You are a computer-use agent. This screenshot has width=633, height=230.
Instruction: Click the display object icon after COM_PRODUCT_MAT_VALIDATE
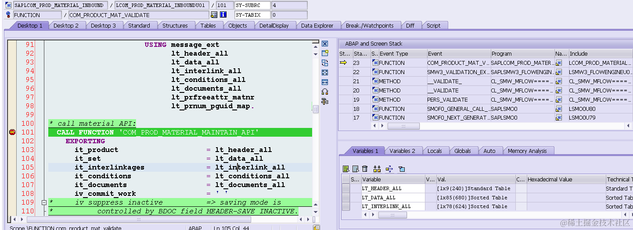tap(214, 15)
